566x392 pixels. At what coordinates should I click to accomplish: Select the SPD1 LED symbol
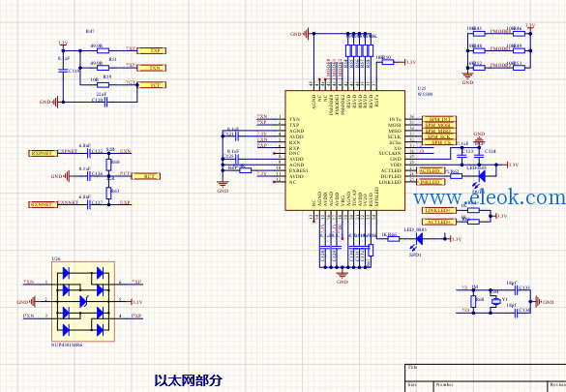click(419, 239)
